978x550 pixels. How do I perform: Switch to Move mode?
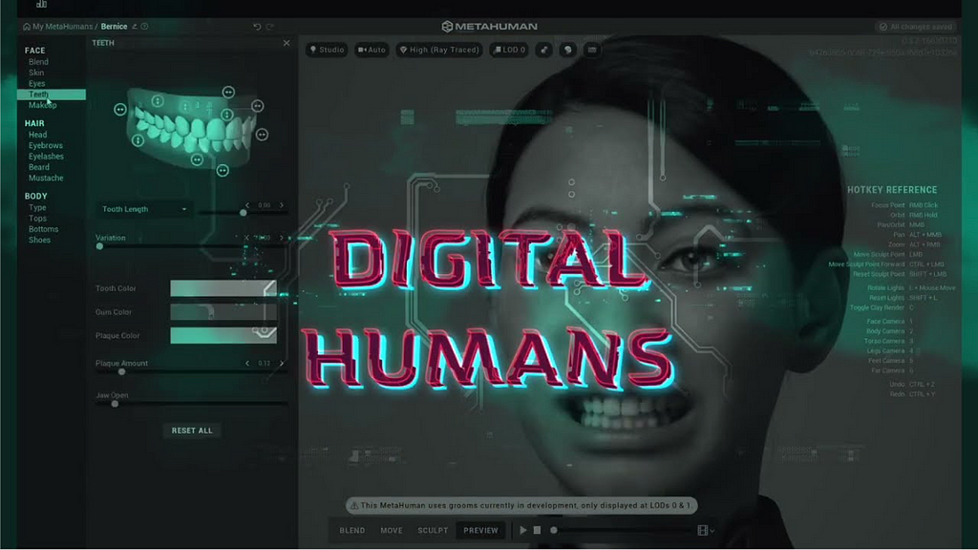(392, 531)
